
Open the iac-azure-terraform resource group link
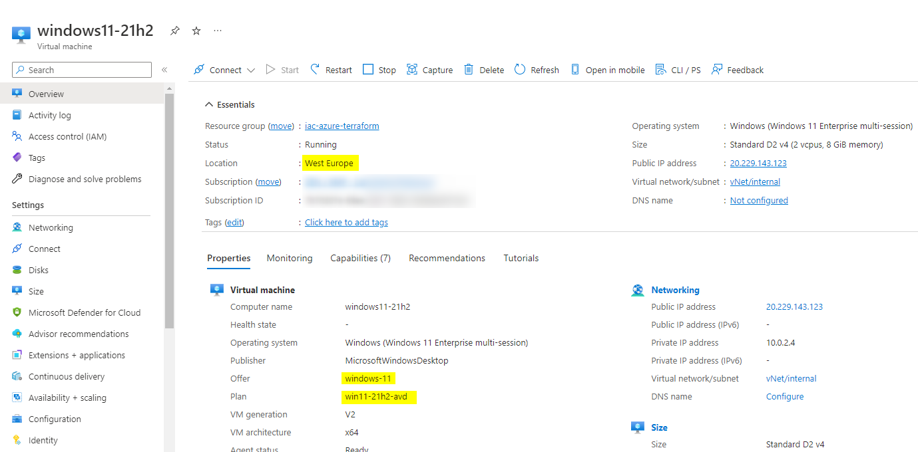[342, 126]
